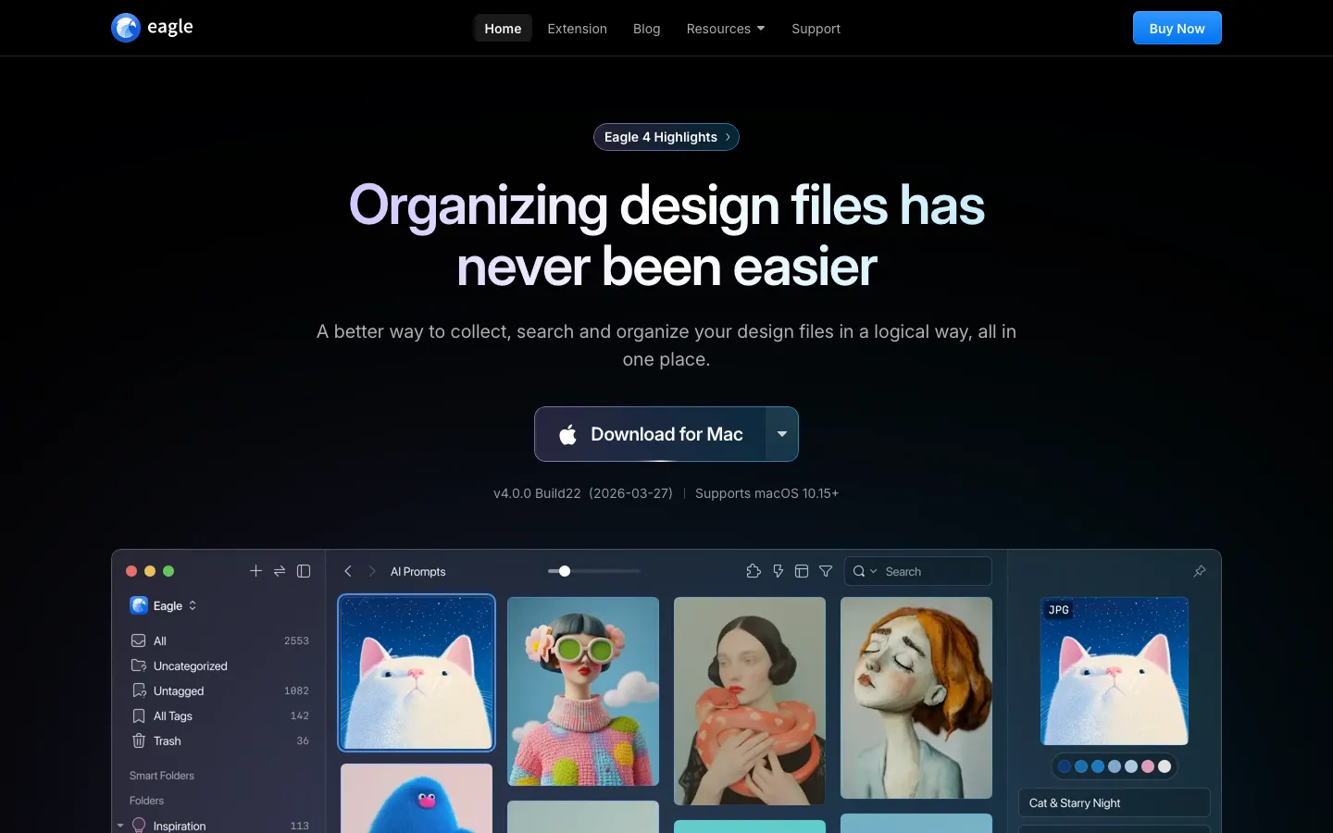The image size is (1333, 833).
Task: Click the Buy Now button
Action: [x=1177, y=28]
